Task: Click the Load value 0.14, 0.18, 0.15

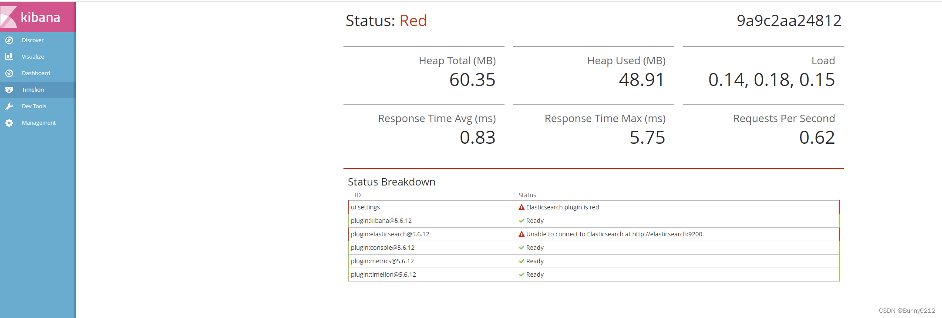Action: [771, 79]
